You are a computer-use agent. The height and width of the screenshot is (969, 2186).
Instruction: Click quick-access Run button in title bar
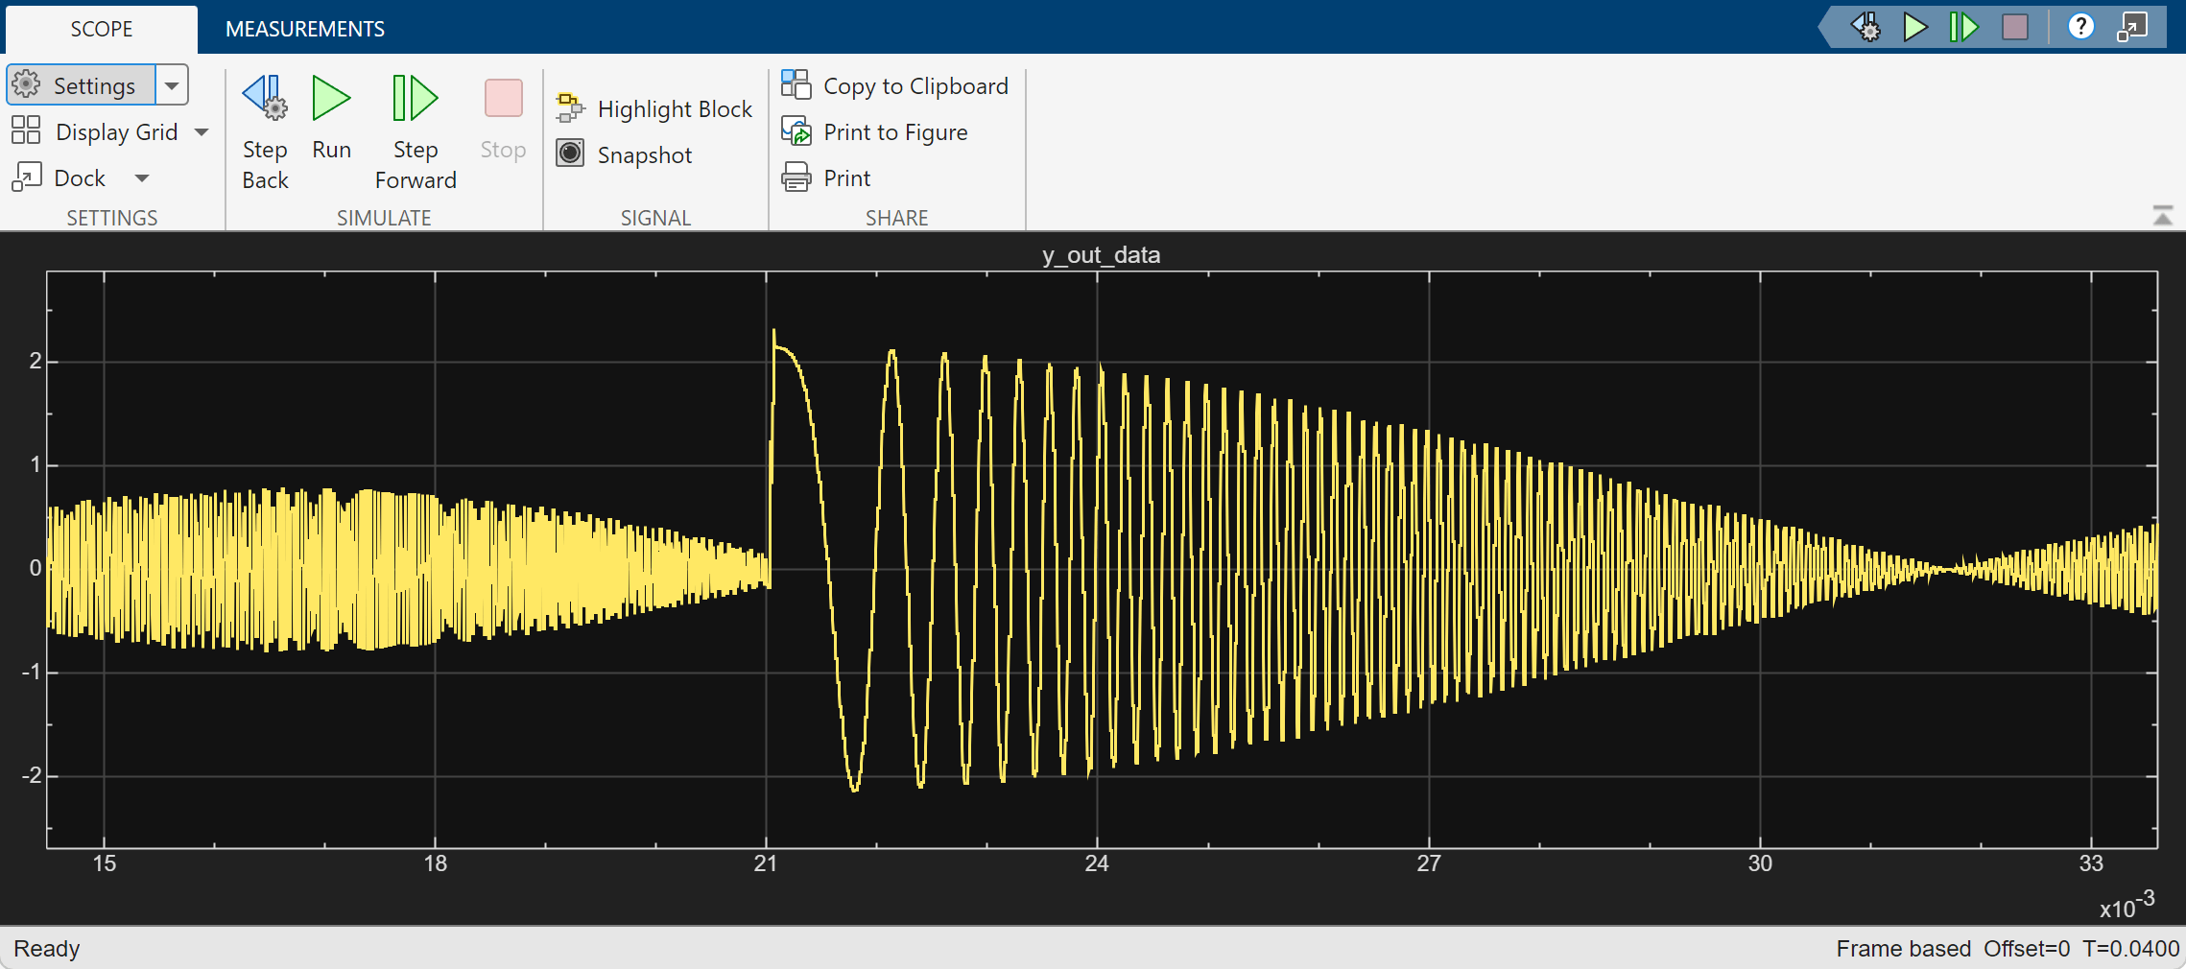point(1914,27)
